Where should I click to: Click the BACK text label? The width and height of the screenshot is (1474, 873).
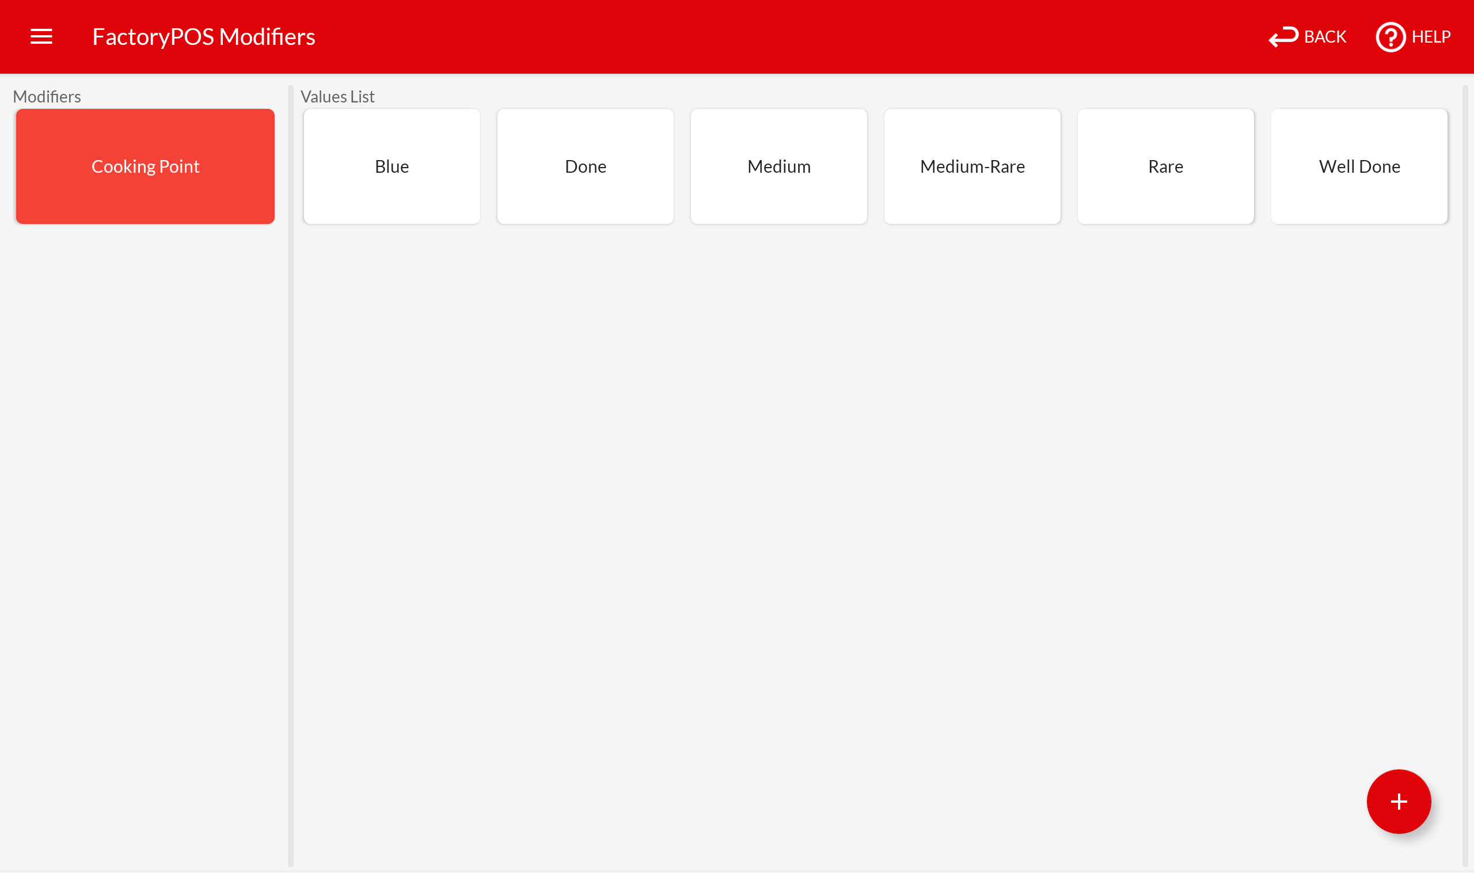[x=1325, y=36]
